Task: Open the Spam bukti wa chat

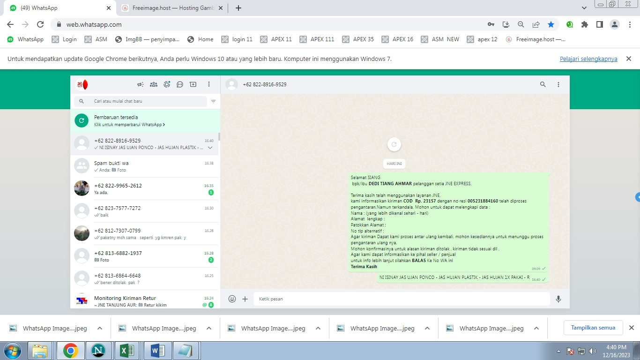Action: tap(145, 166)
